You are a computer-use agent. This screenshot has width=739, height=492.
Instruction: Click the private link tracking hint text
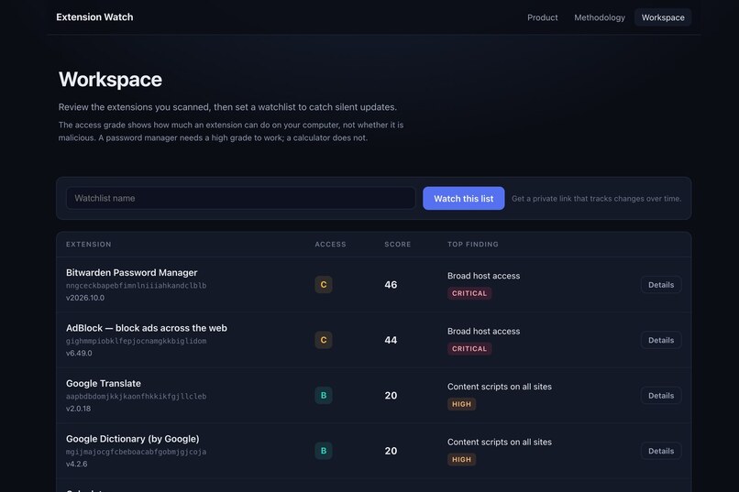tap(597, 199)
